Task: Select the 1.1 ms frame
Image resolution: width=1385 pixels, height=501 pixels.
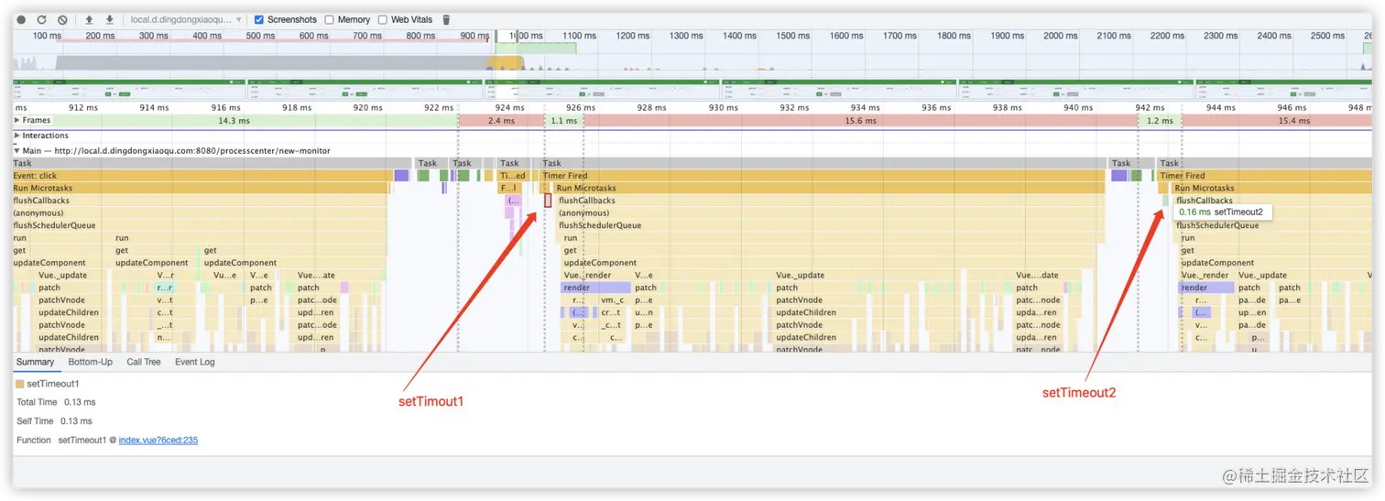Action: [563, 121]
